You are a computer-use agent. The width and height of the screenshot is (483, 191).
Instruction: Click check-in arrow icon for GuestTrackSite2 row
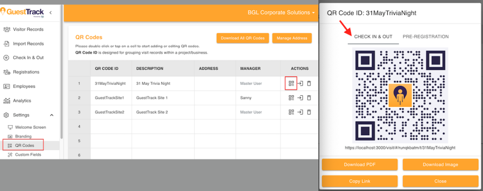click(x=300, y=112)
